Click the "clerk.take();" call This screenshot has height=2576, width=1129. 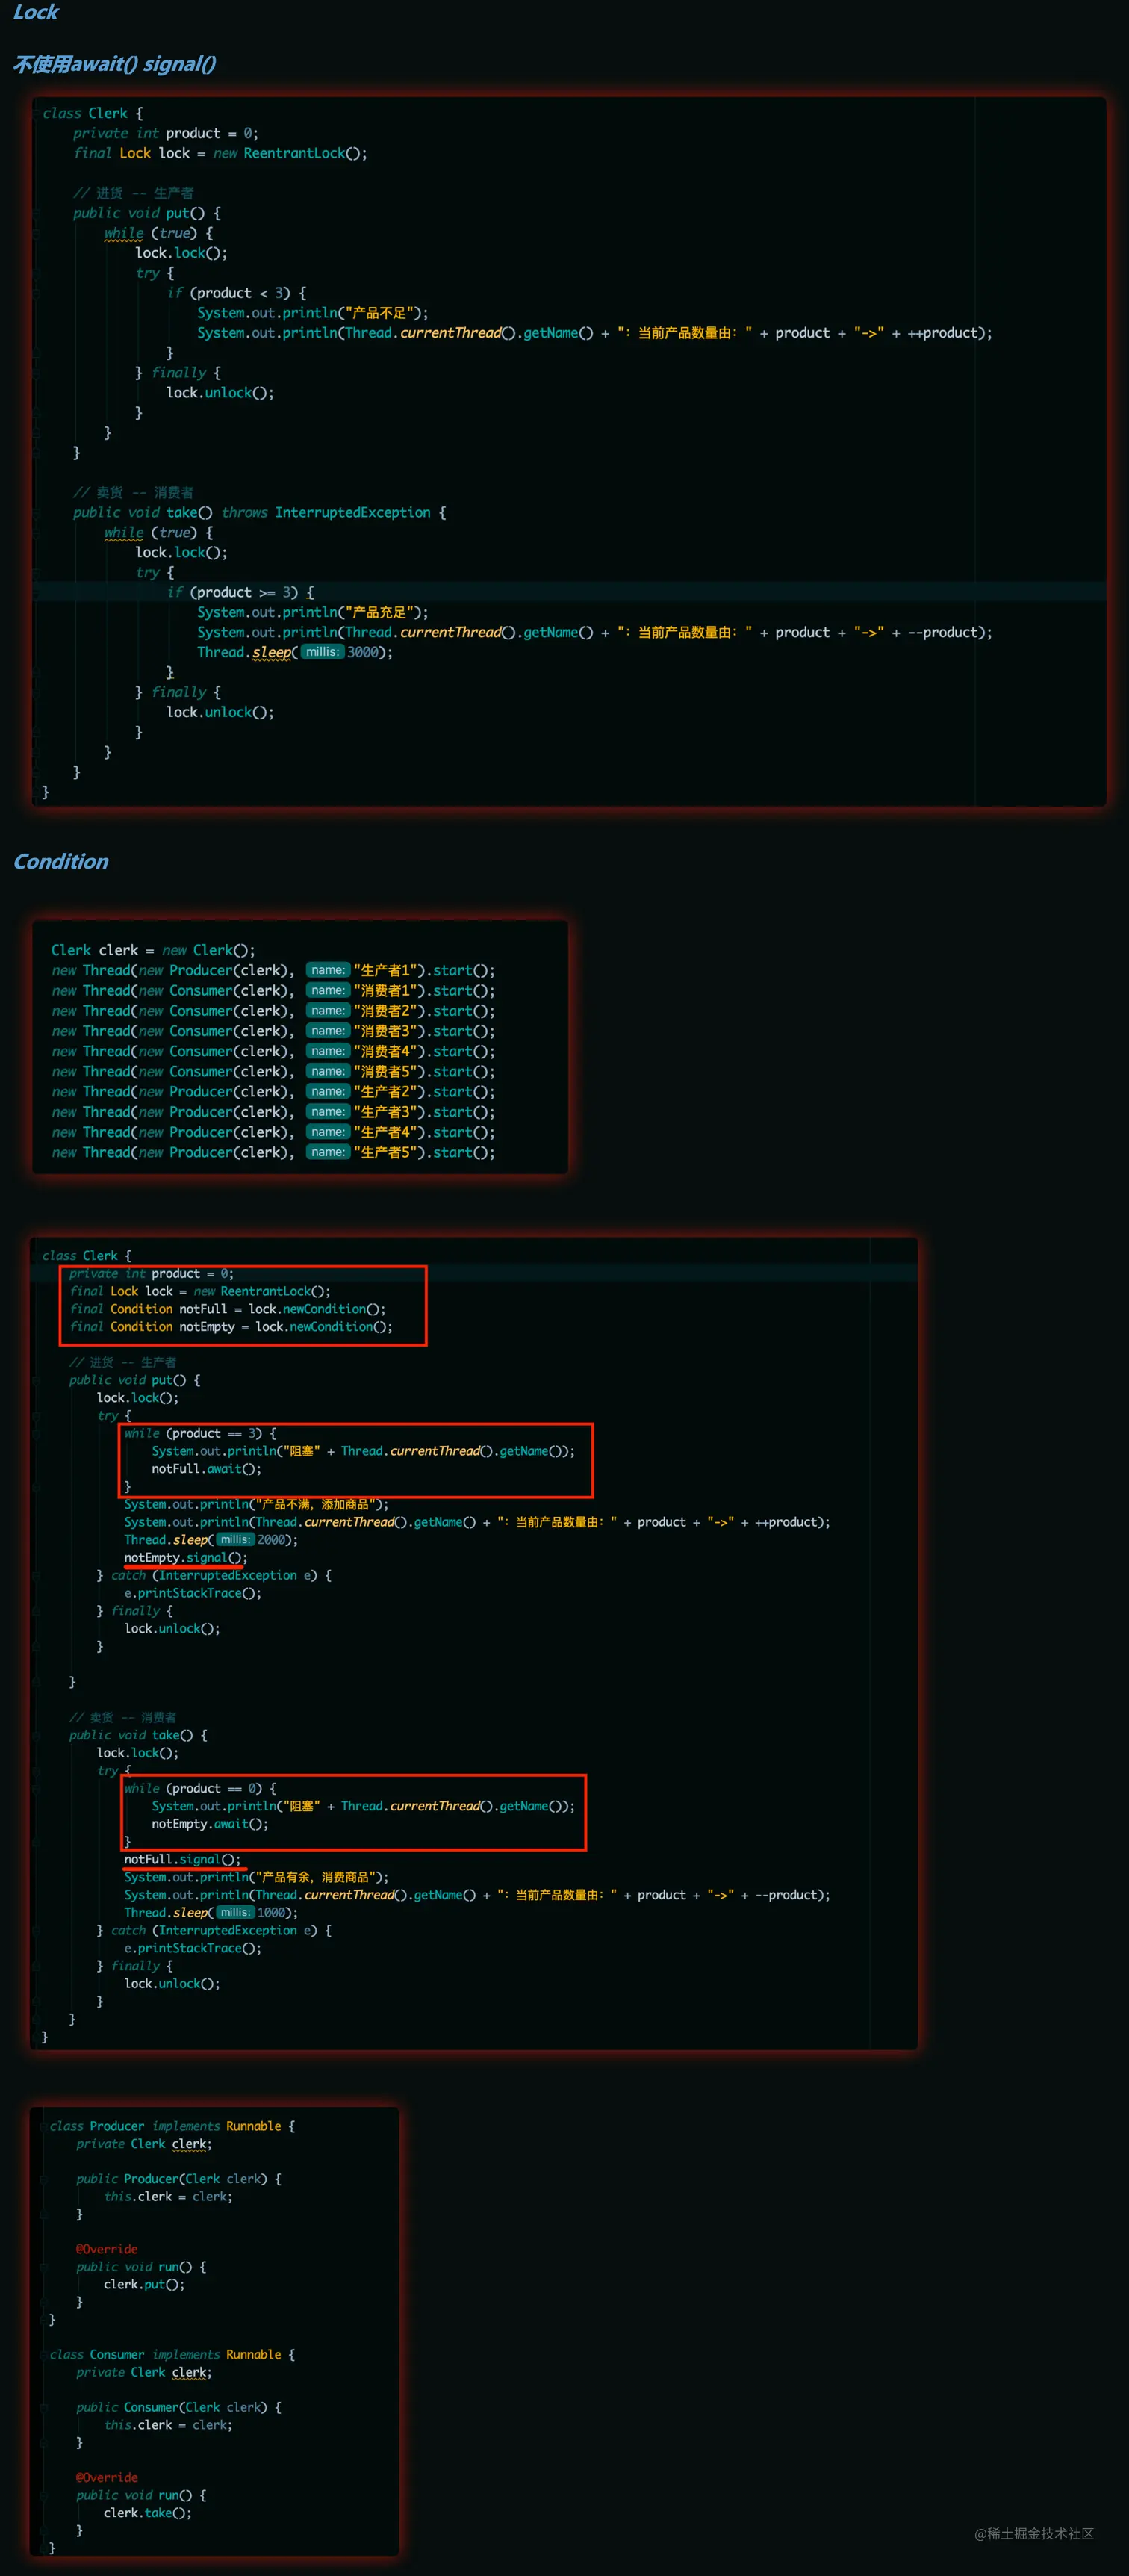(147, 2513)
